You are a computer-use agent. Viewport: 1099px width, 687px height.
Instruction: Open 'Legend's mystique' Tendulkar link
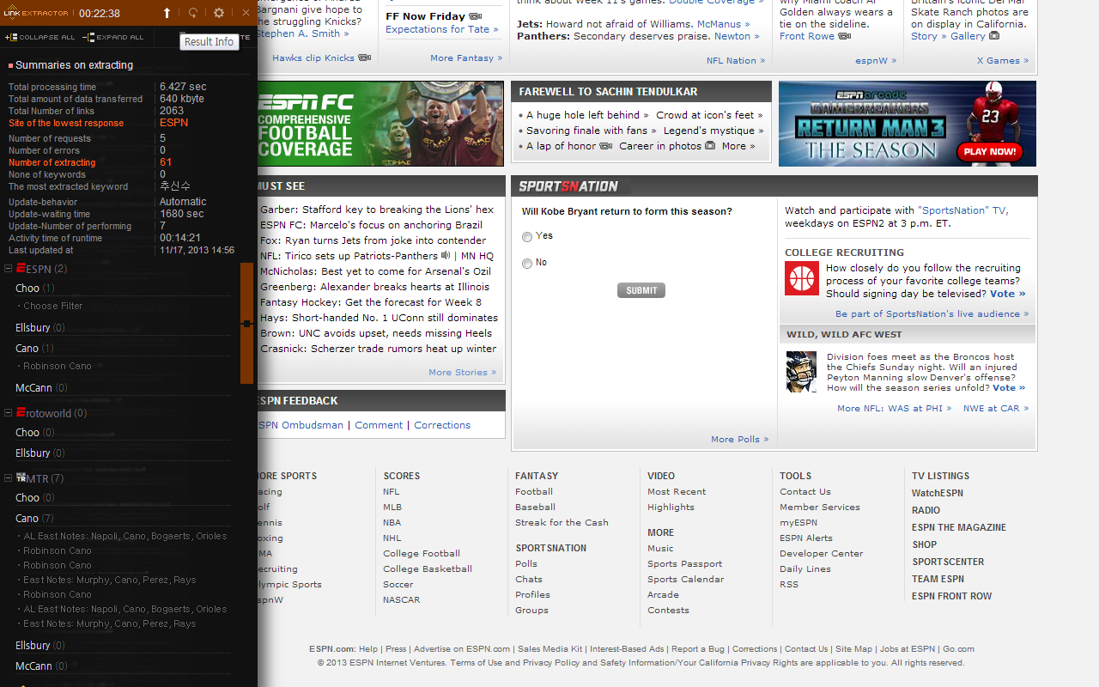(x=713, y=131)
